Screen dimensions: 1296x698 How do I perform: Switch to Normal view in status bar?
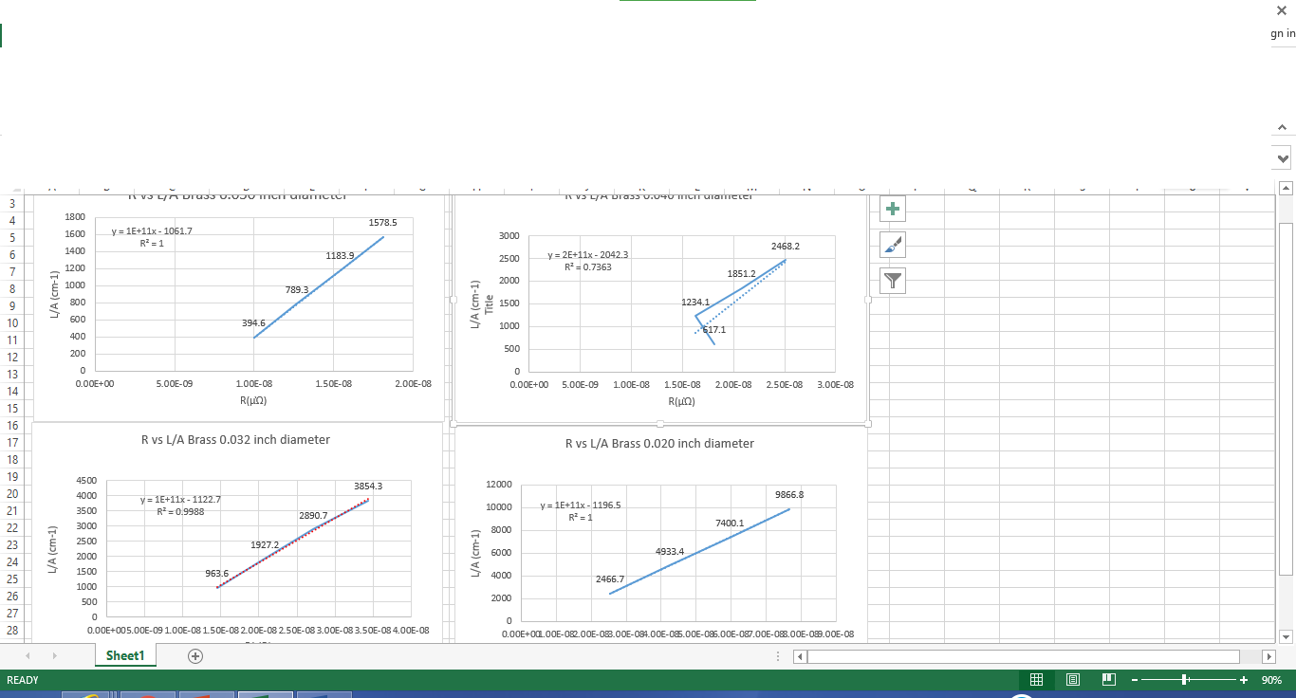coord(1037,680)
